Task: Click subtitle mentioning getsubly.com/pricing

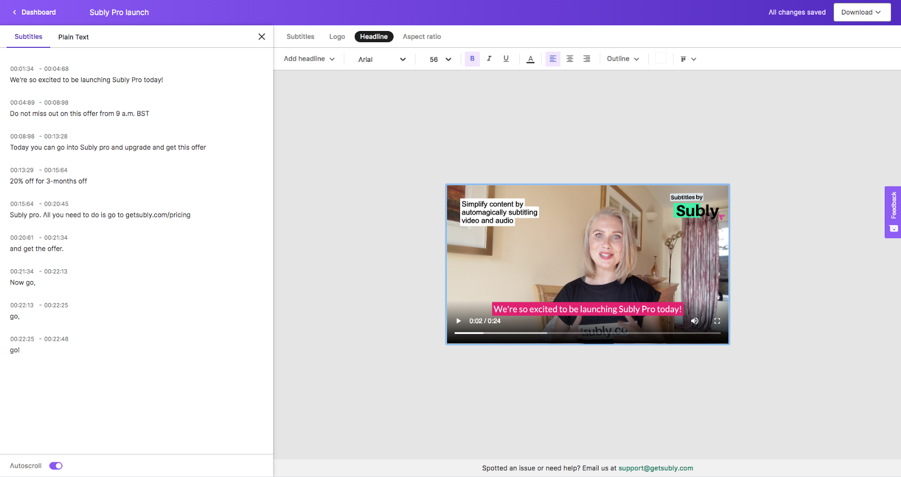Action: click(100, 215)
